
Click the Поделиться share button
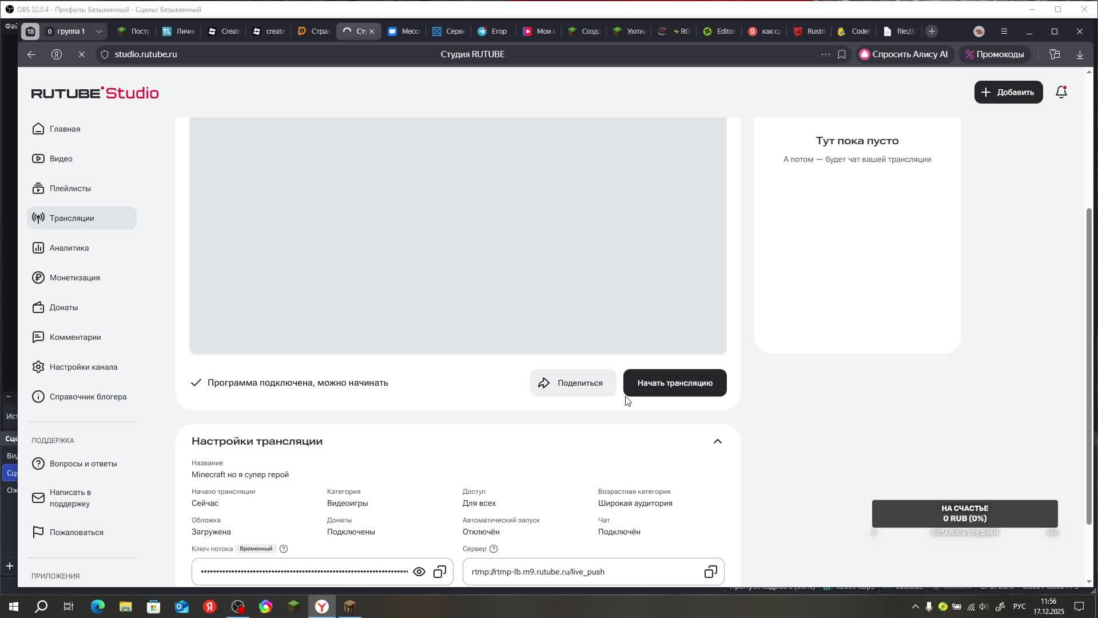coord(572,383)
